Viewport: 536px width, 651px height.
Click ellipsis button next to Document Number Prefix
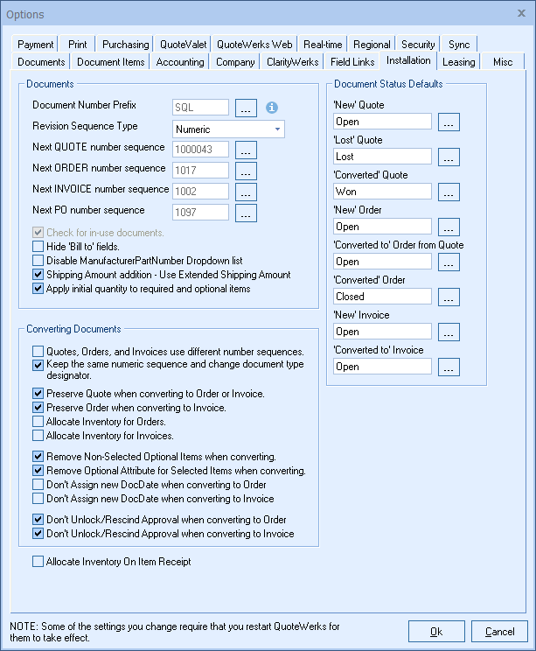point(246,108)
